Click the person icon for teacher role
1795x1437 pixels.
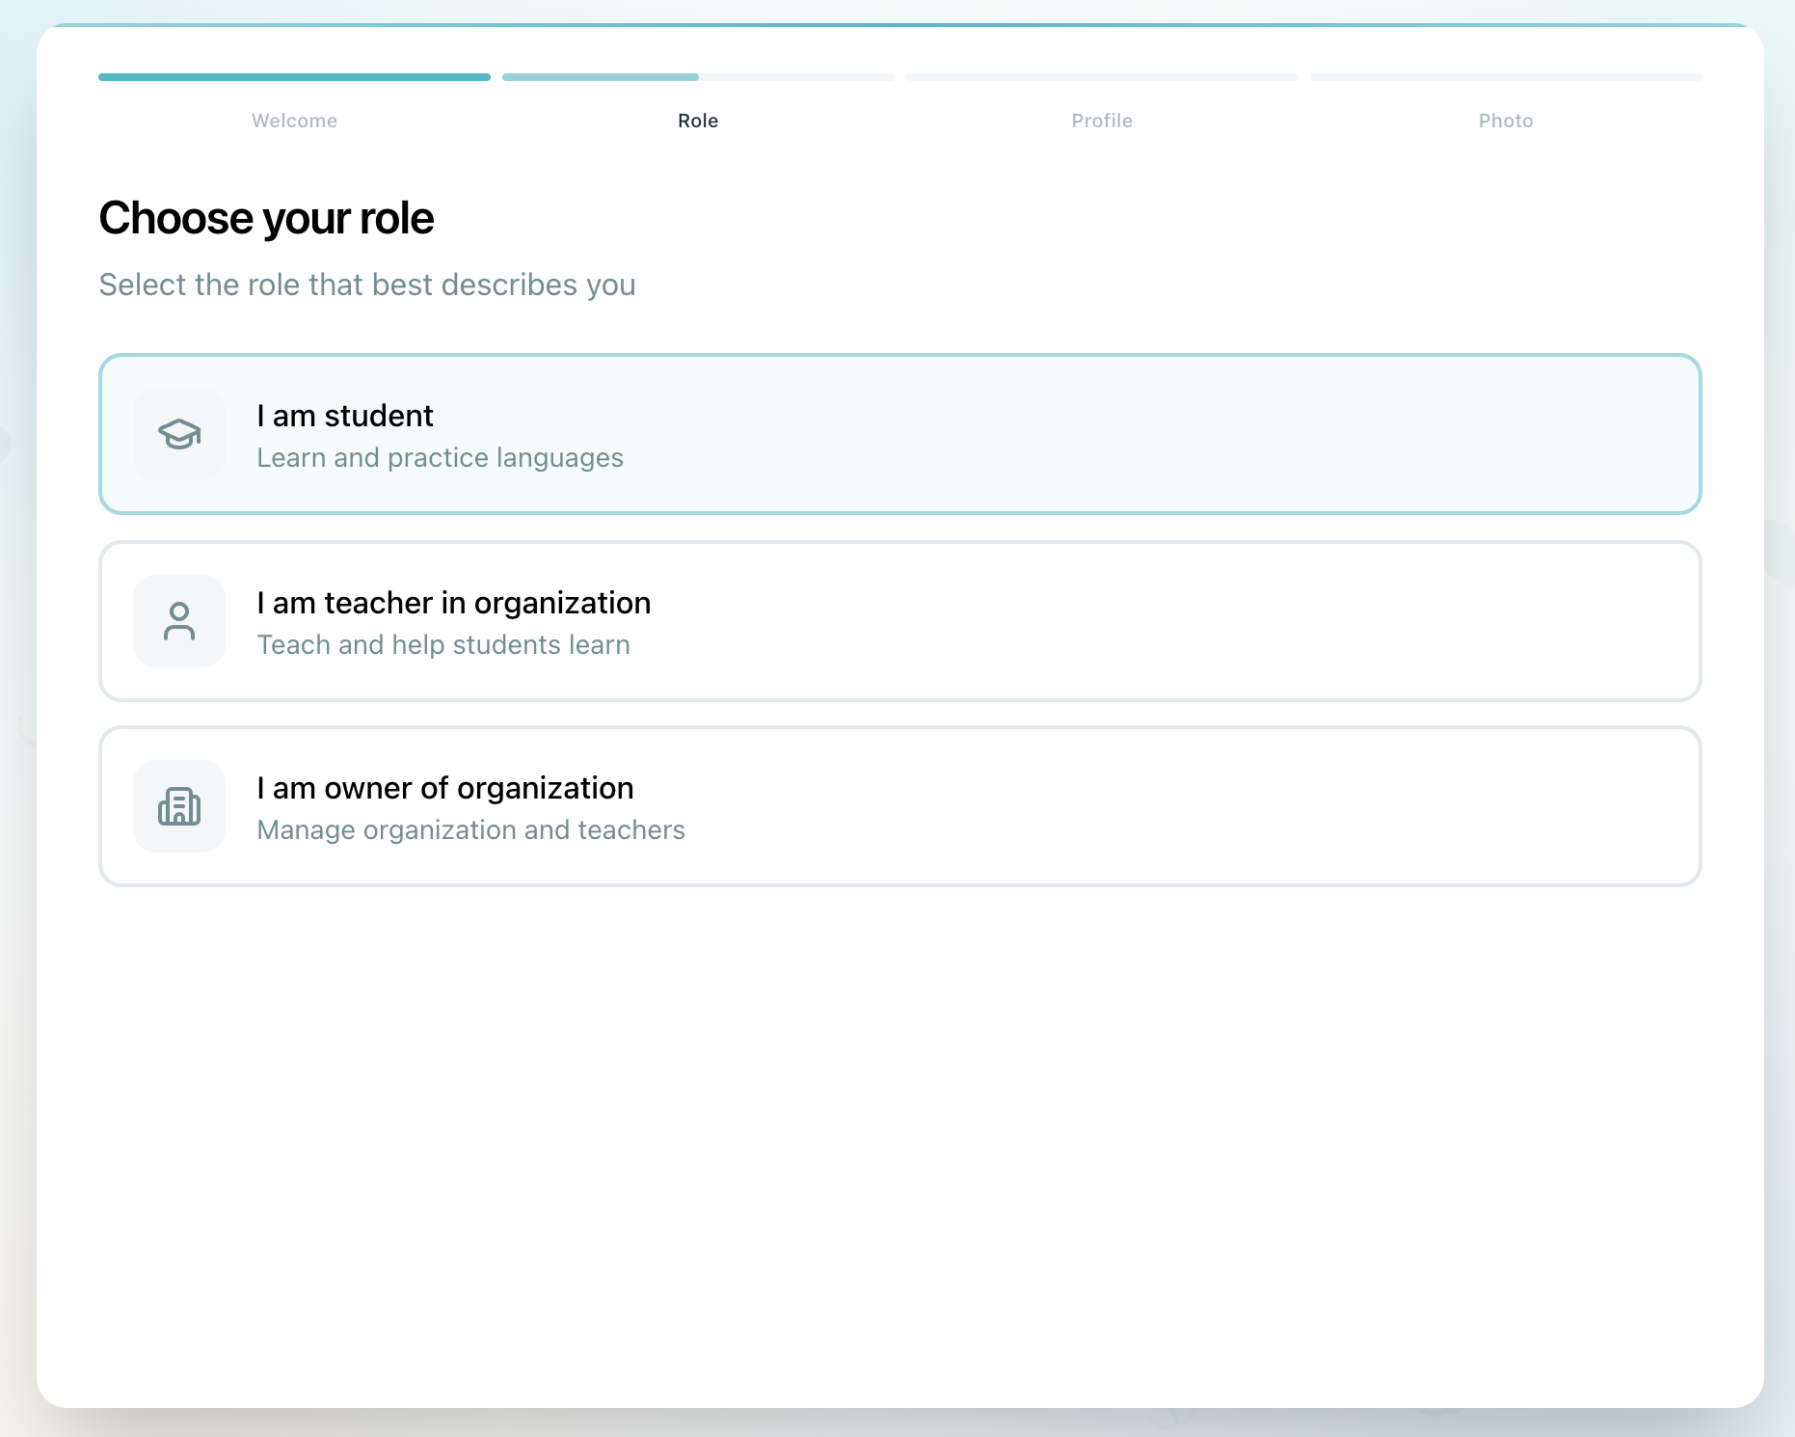point(179,621)
